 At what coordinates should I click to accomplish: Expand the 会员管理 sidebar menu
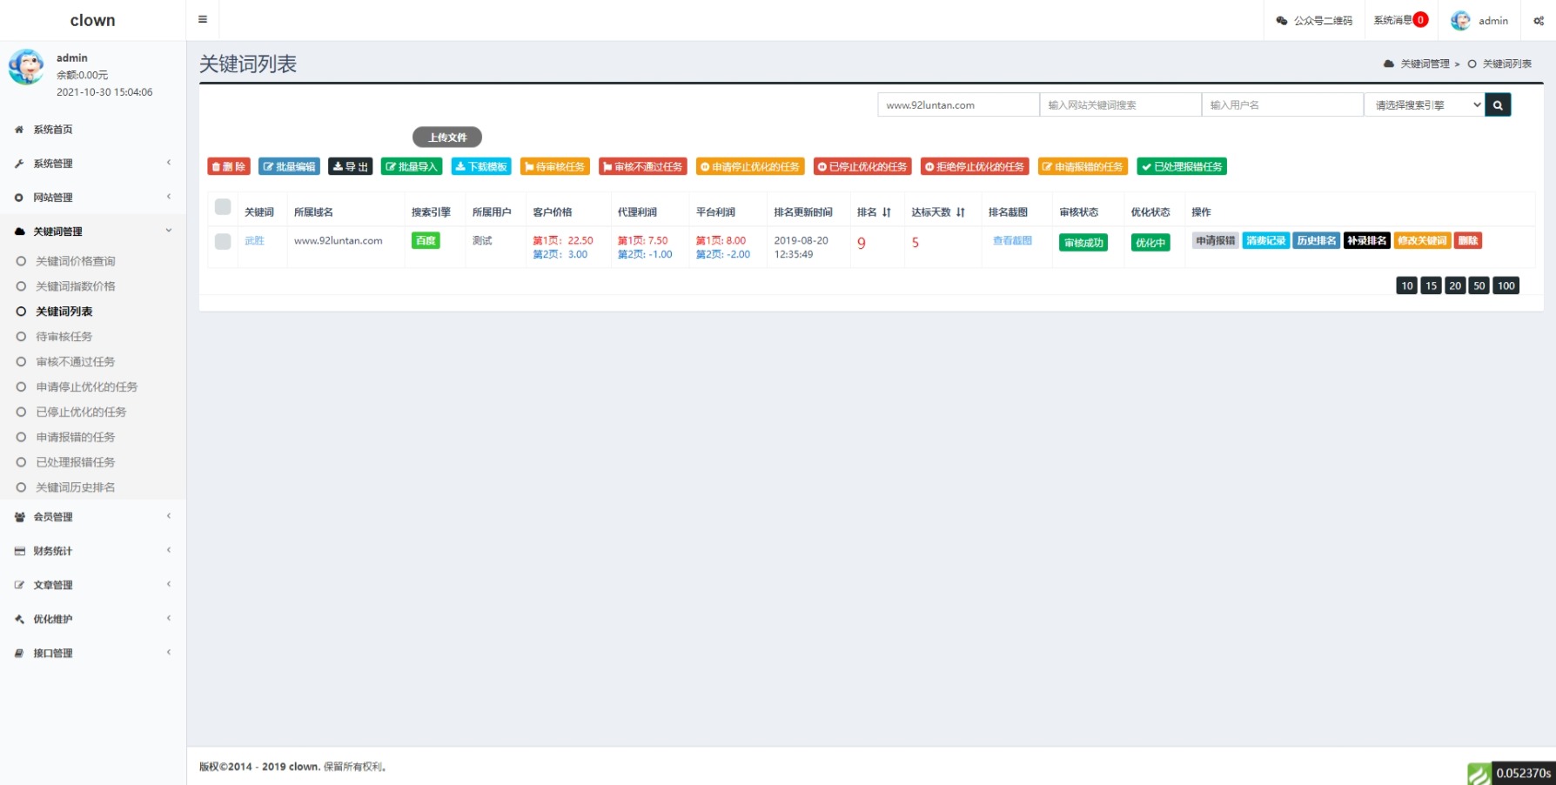click(92, 517)
